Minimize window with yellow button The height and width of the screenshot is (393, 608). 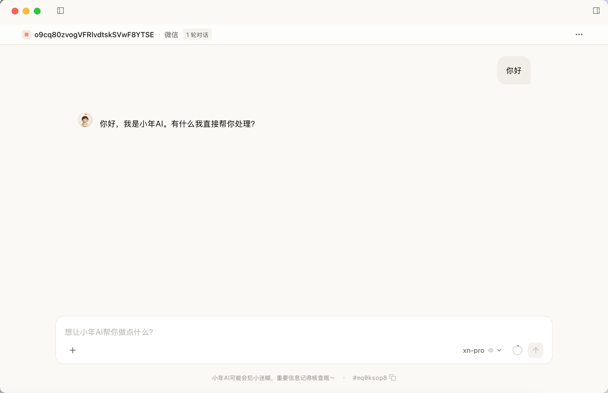tap(26, 11)
